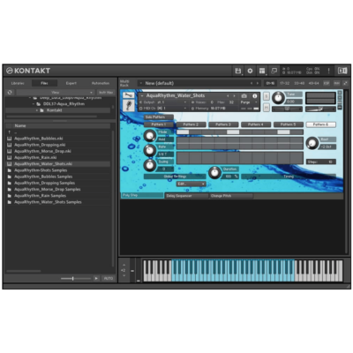Open the MIDI Ch dropdown
The height and width of the screenshot is (353, 353).
[x=162, y=109]
